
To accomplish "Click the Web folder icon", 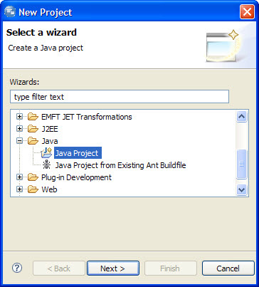I will [x=33, y=189].
